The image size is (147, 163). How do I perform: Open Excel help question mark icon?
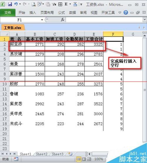(126, 13)
